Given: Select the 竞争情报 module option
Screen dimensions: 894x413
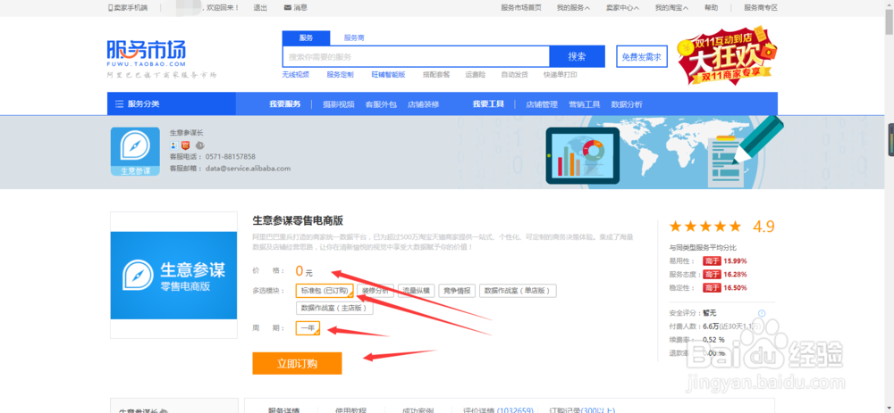Looking at the screenshot, I should pos(457,291).
